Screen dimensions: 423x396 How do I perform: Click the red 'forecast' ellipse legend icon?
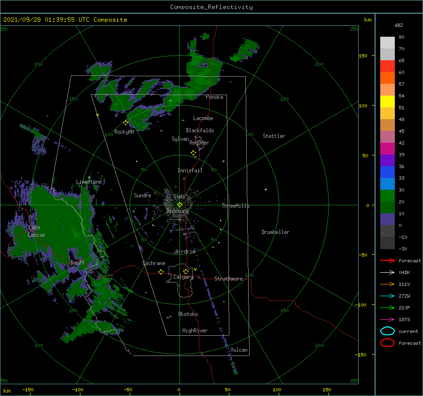coord(387,343)
